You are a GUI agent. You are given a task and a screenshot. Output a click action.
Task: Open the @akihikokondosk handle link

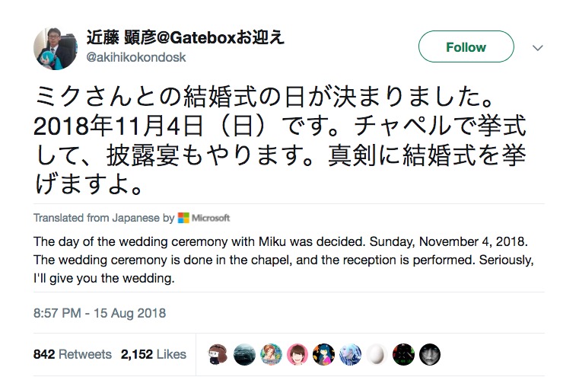135,57
